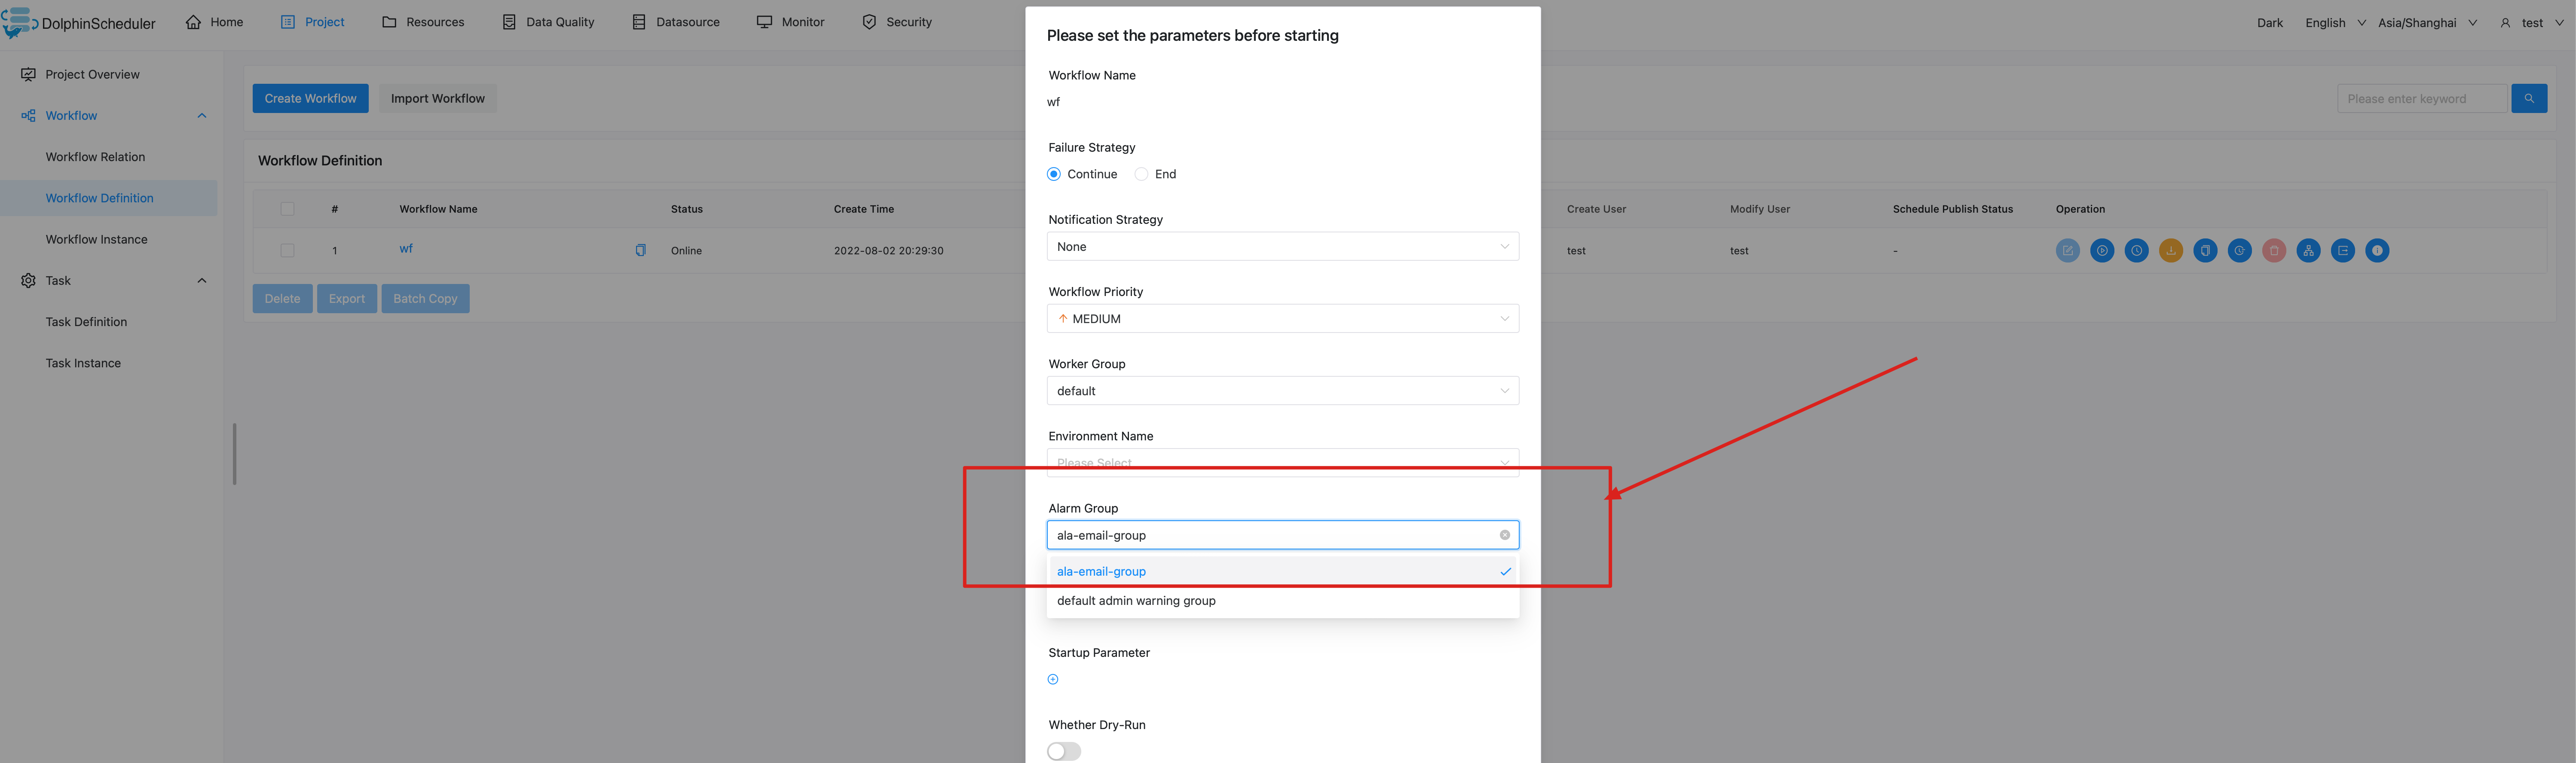The height and width of the screenshot is (763, 2576).
Task: Run the wf workflow from Operation column
Action: (x=2103, y=250)
